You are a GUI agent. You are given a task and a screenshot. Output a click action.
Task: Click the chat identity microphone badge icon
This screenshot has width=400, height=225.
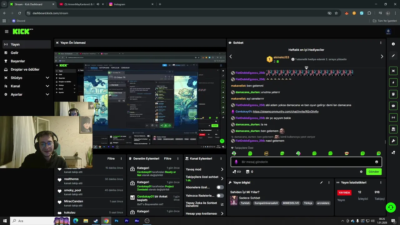pyautogui.click(x=236, y=162)
